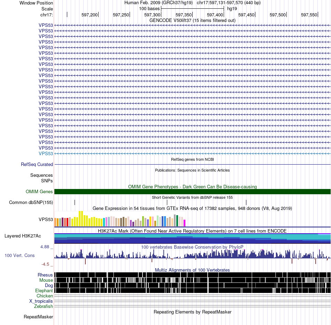Open the GENCODE V50lift37 track title

192,20
